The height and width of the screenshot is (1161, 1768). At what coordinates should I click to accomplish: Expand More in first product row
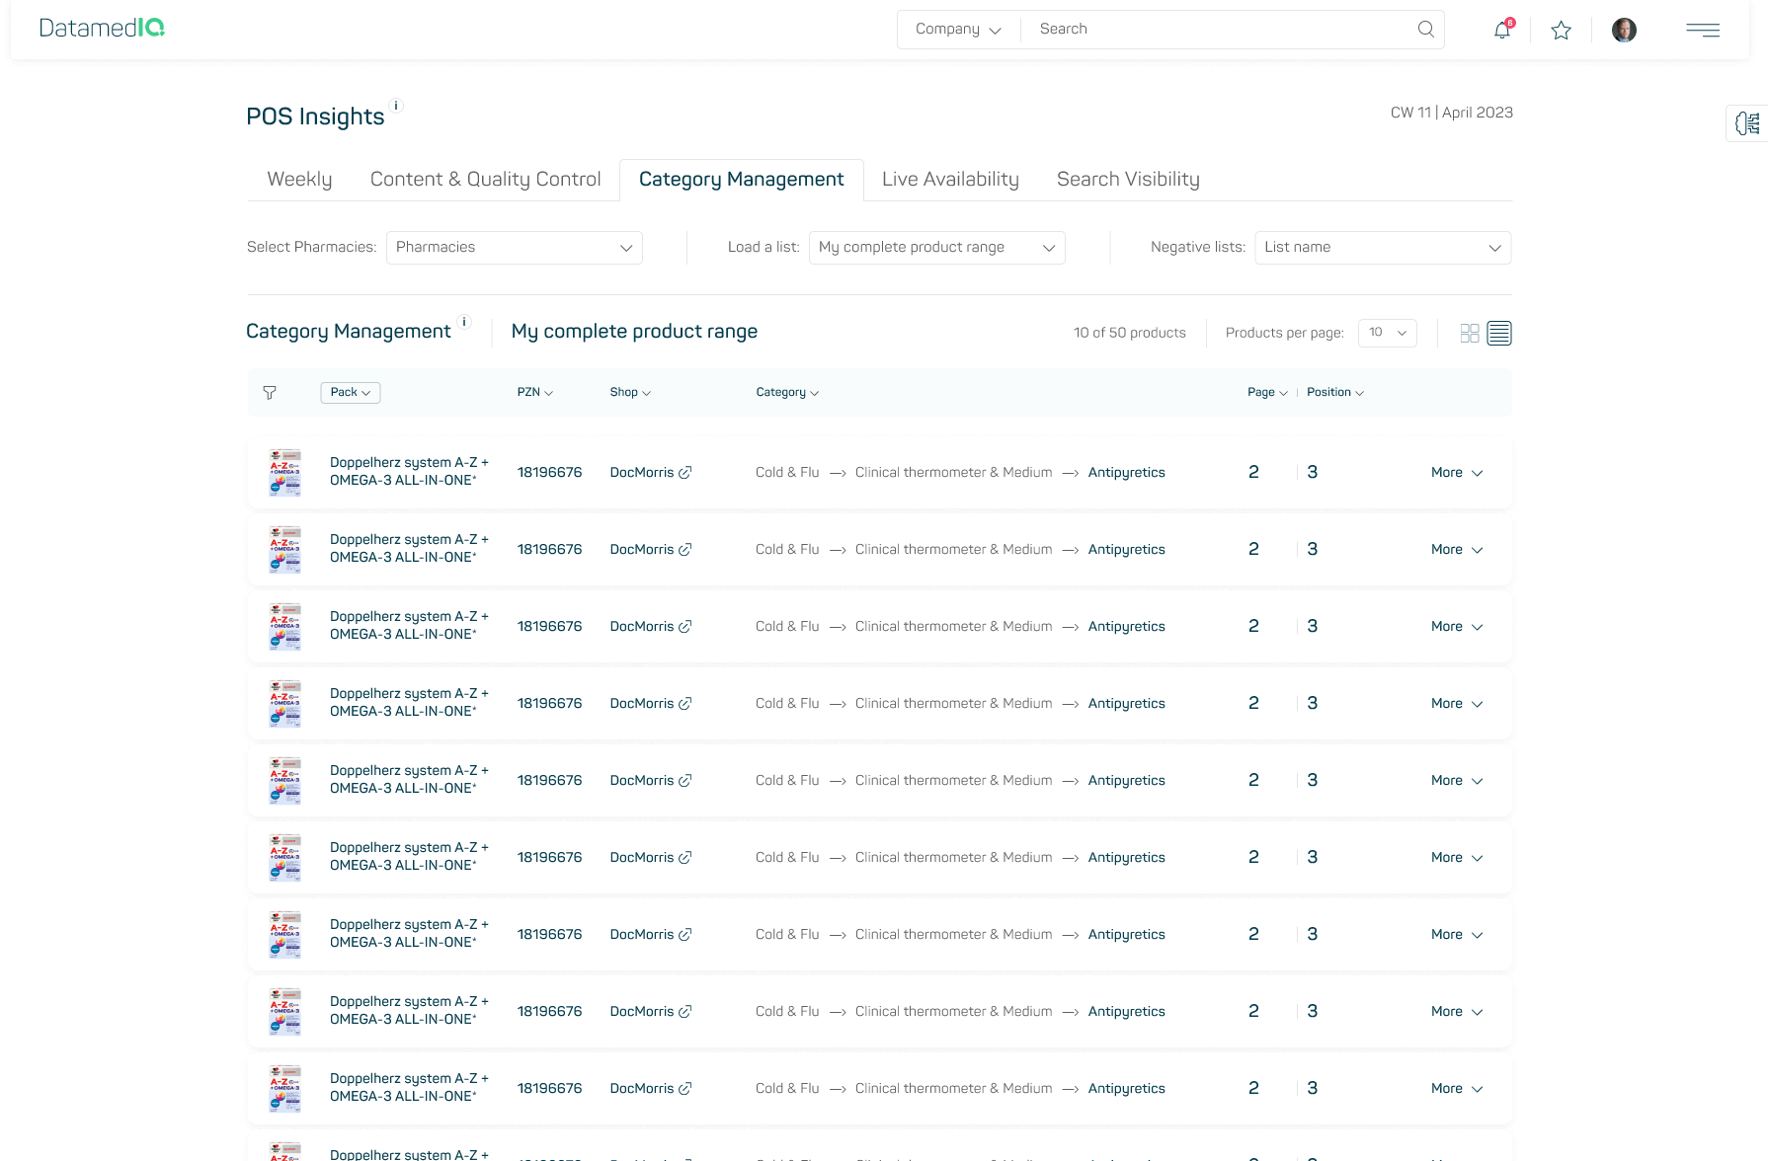point(1457,473)
